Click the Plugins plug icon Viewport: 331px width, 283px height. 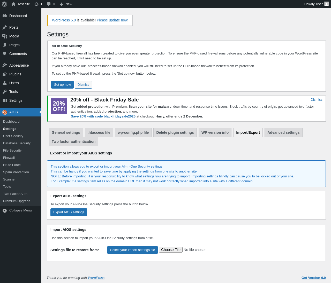5,74
